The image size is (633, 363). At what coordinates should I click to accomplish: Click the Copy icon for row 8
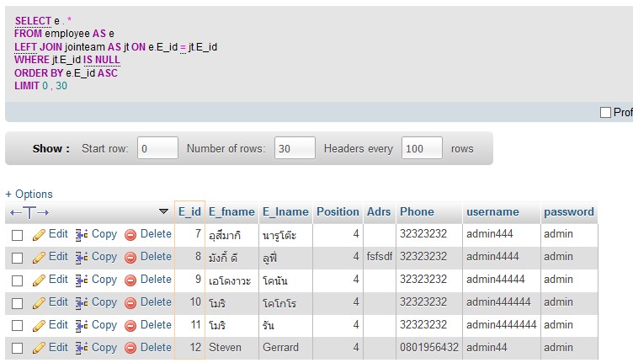82,257
